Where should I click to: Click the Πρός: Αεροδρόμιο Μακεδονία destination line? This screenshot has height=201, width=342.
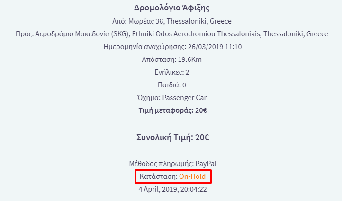coord(171,34)
